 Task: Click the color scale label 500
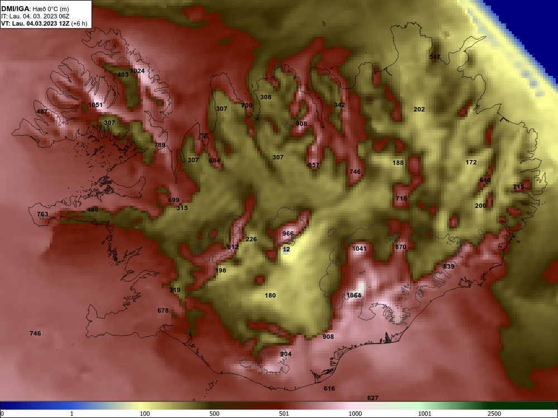(x=214, y=414)
